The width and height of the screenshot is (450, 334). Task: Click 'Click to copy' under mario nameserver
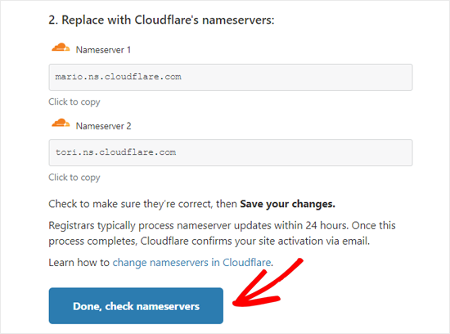[74, 102]
